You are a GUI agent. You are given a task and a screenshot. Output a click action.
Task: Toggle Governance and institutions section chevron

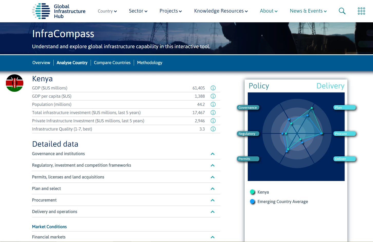click(213, 154)
